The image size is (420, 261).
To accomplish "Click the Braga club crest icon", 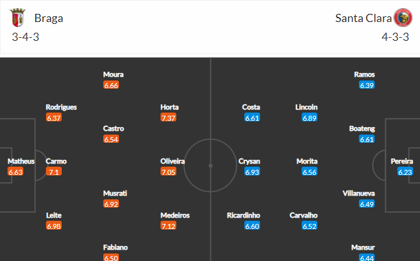I will (x=17, y=18).
